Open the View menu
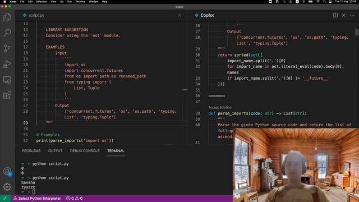359x202 pixels. (x=54, y=2)
